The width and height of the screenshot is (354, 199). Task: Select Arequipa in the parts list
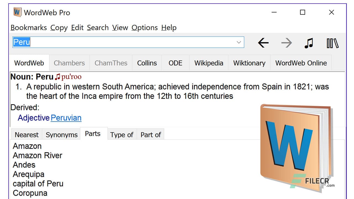[28, 174]
